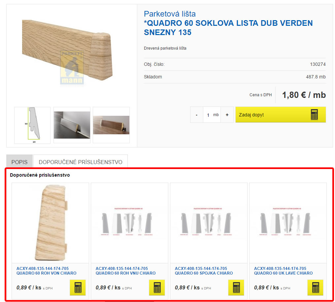Select the profile cross-section diagram thumbnail
The image size is (335, 302).
[32, 125]
